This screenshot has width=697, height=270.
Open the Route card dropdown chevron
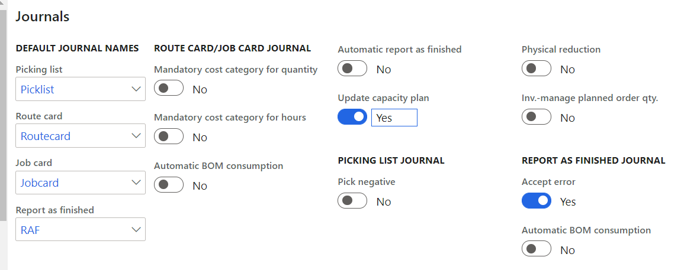[136, 136]
